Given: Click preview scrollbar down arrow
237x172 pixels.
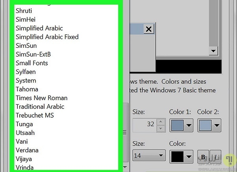Looking at the screenshot, I should point(213,51).
